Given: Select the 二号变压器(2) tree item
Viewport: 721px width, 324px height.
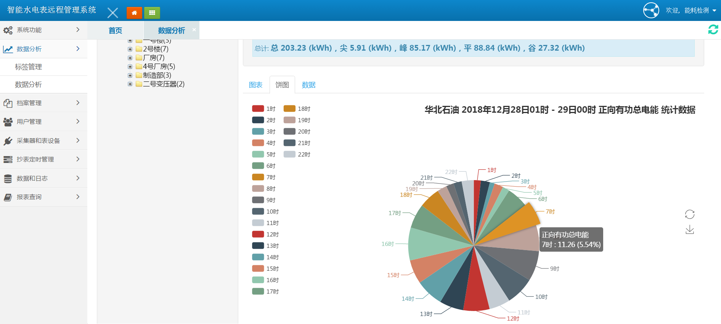Looking at the screenshot, I should [x=164, y=84].
